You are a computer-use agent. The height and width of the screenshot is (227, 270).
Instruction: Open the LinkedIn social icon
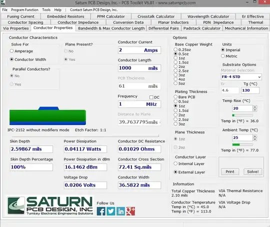120,211
